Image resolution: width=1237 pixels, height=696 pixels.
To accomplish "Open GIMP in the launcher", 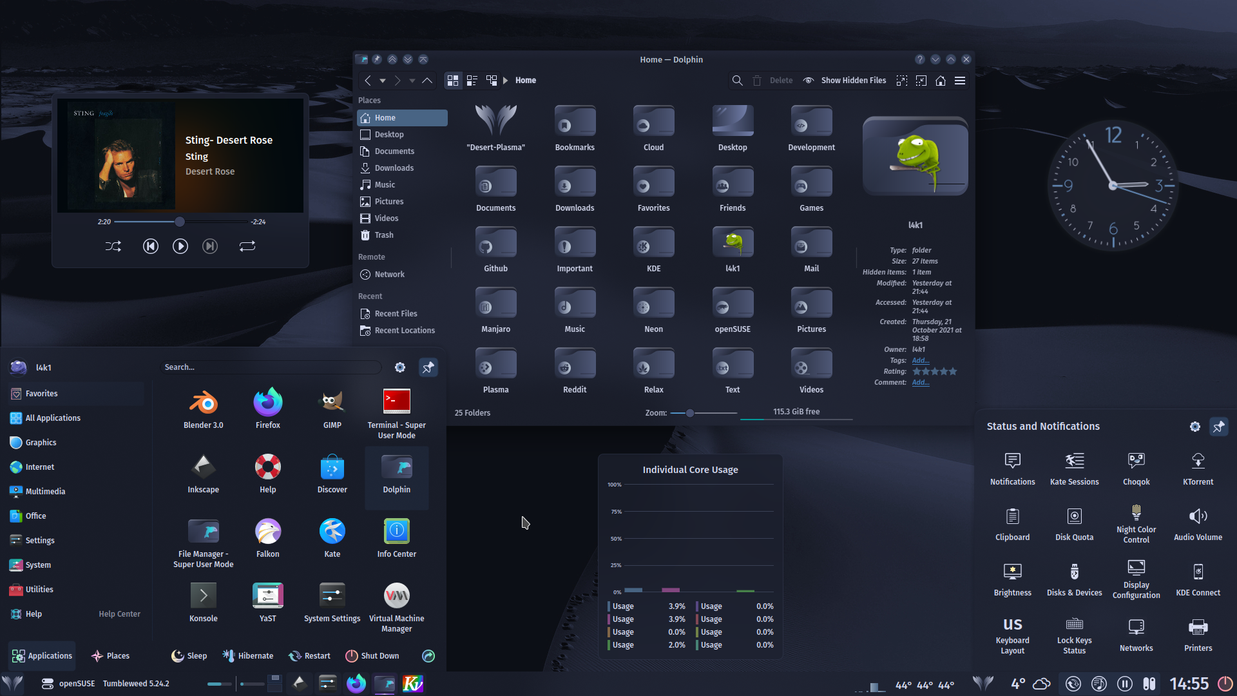I will [x=332, y=409].
